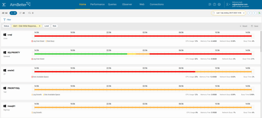Screen dimensions: 262x118
Task: Click the Disk Available Space tag under oracle2
Action: click(40, 77)
